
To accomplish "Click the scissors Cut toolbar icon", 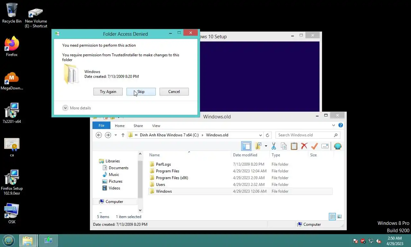I will coord(274,146).
